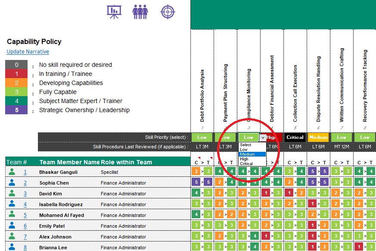This screenshot has height=251, width=376.
Task: Select the Collection Call Execution column header
Action: (x=295, y=93)
